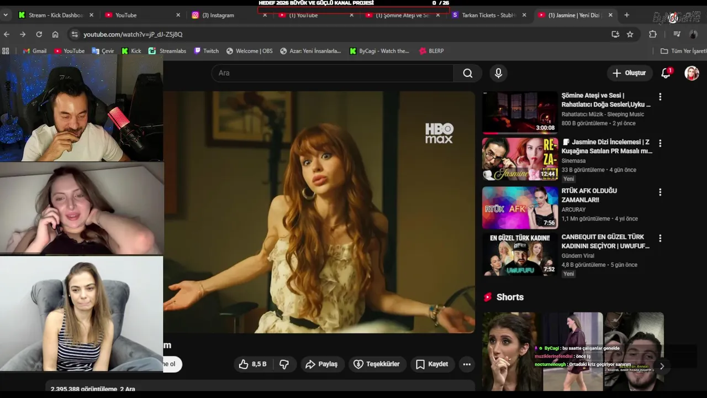Viewport: 707px width, 398px height.
Task: Click the Teşekkürler thanks button
Action: 376,364
